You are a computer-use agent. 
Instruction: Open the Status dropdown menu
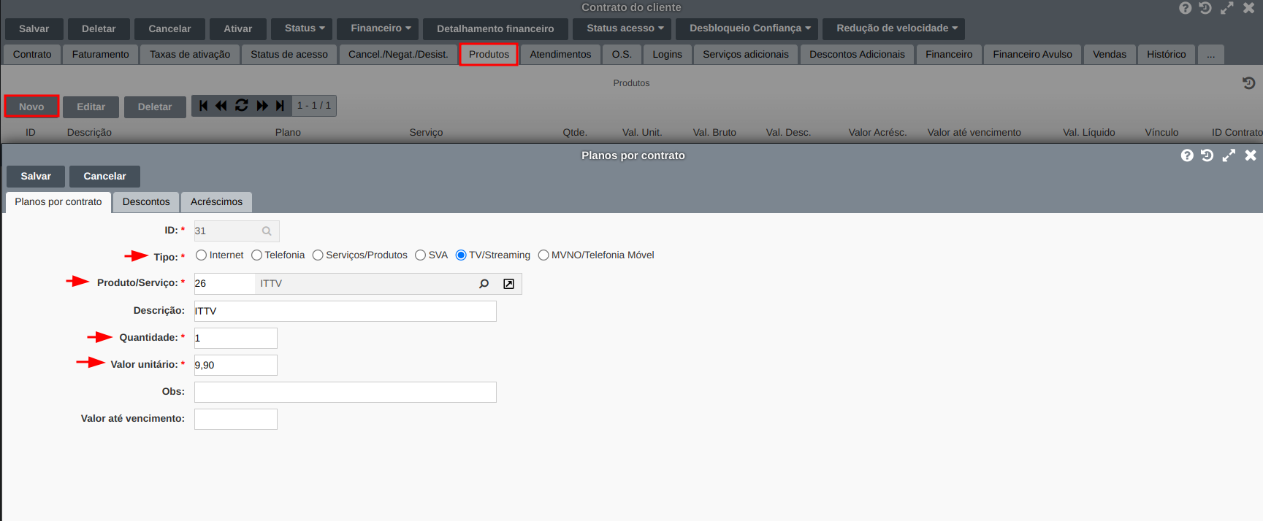pyautogui.click(x=305, y=28)
